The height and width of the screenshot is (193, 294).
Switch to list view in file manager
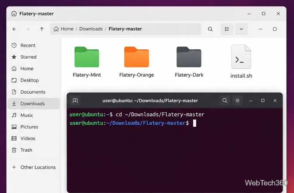pos(227,29)
